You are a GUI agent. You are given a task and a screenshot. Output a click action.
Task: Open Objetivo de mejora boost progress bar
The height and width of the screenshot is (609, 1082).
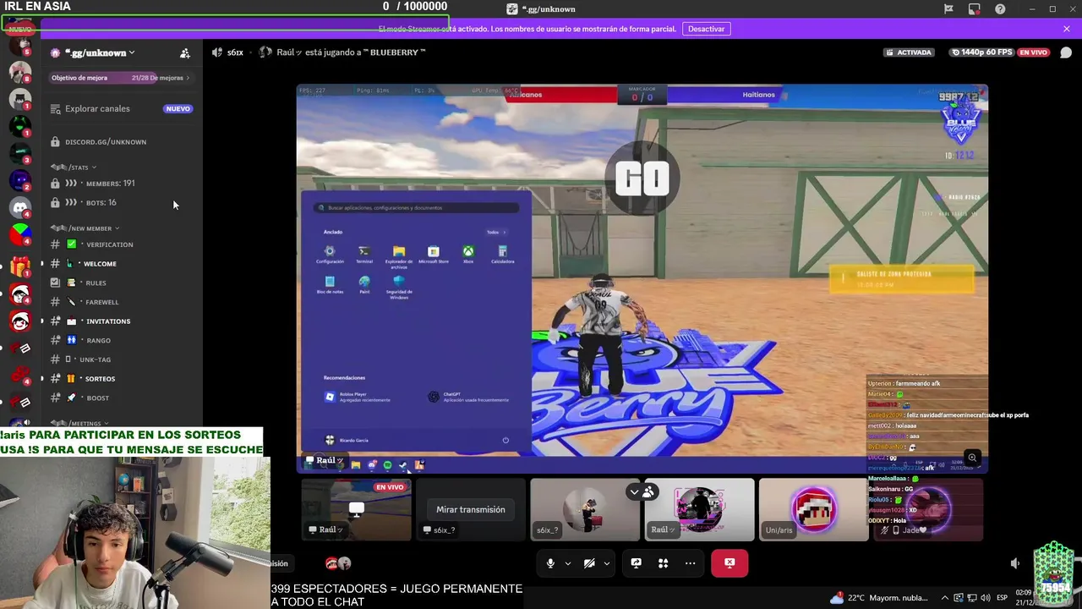coord(121,78)
